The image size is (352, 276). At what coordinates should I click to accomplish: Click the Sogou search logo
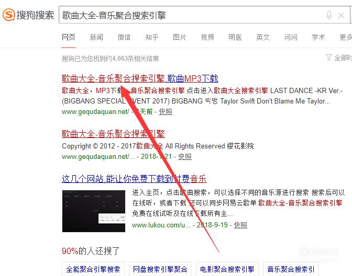click(28, 15)
